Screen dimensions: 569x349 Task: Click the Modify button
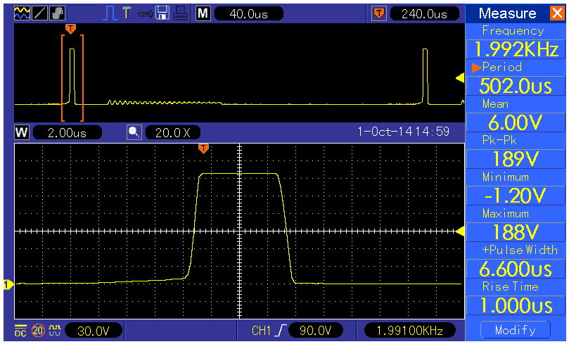pyautogui.click(x=516, y=330)
